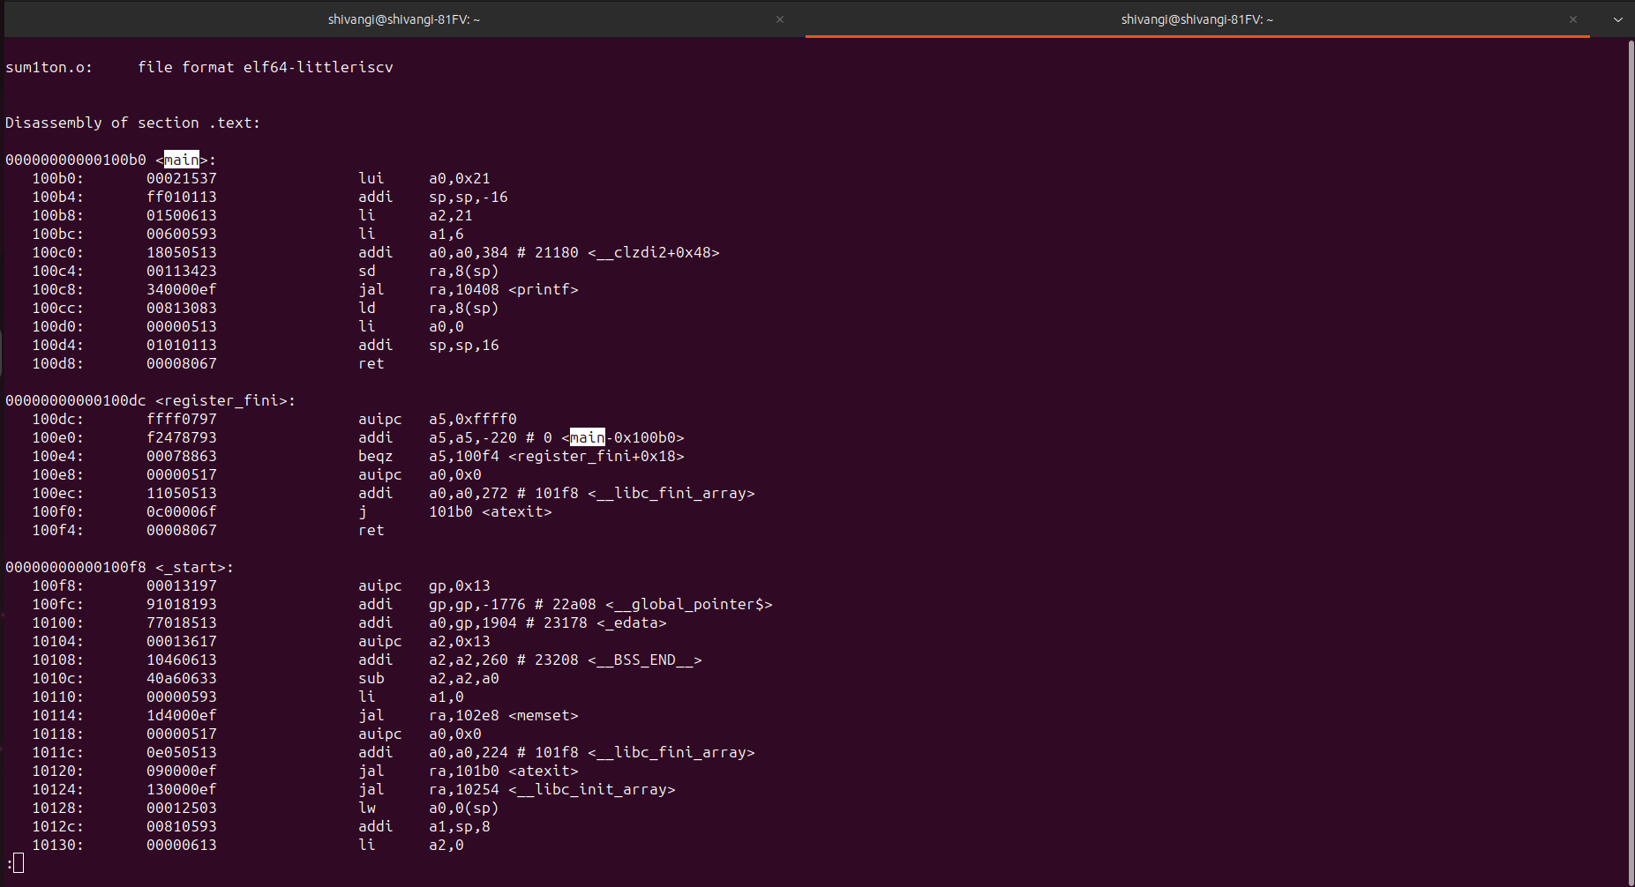The image size is (1635, 887).
Task: Close the left terminal tab with its X
Action: pos(779,19)
